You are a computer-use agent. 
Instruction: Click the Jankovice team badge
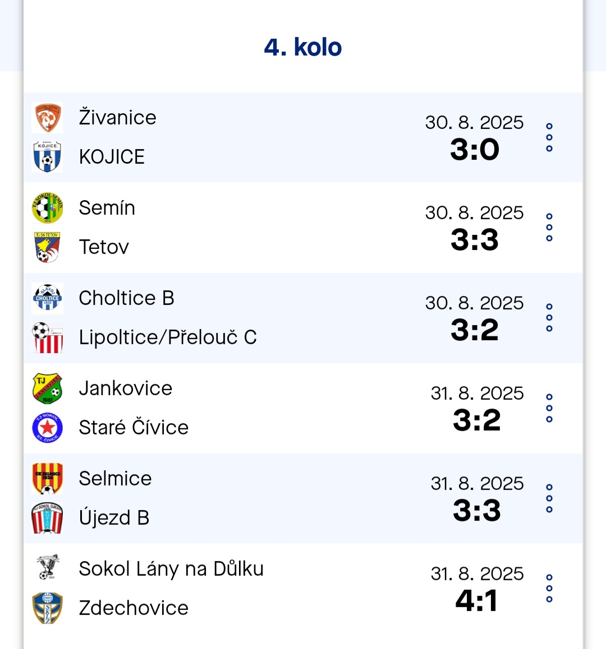tap(47, 388)
